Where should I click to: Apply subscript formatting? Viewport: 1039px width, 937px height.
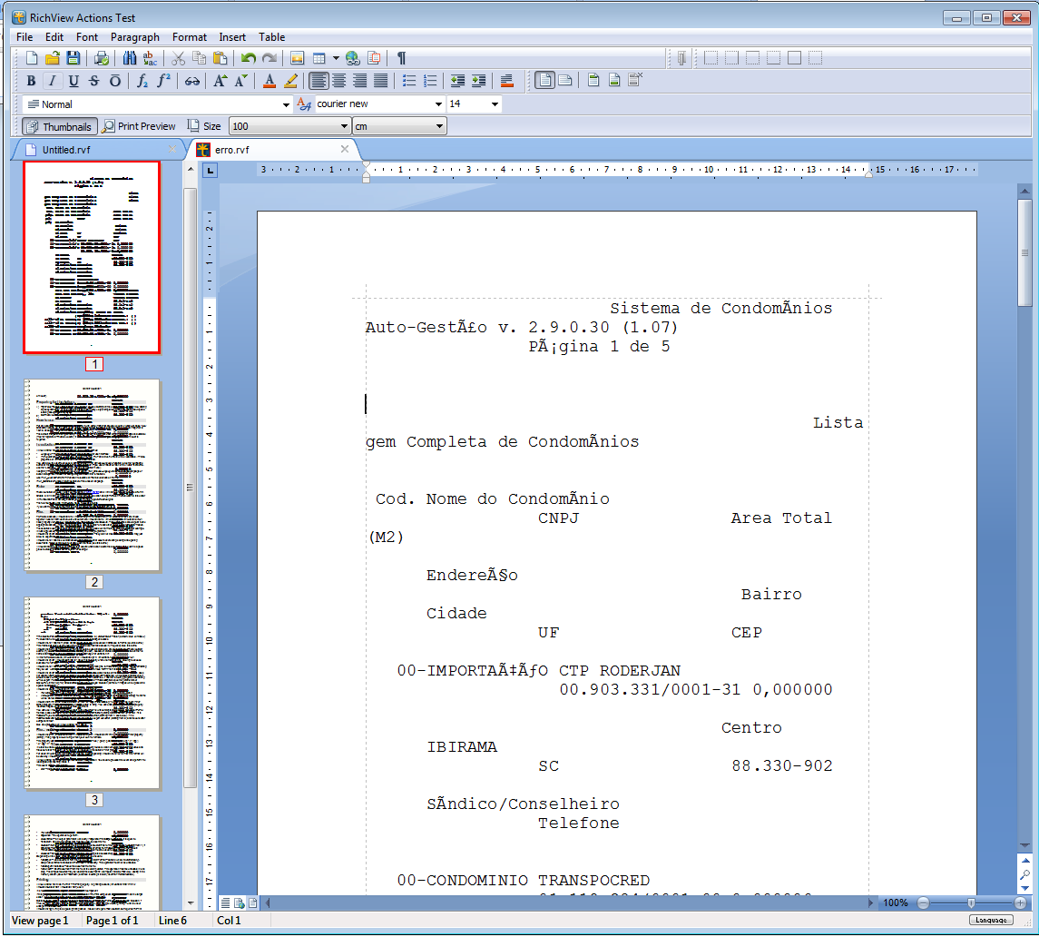[142, 81]
